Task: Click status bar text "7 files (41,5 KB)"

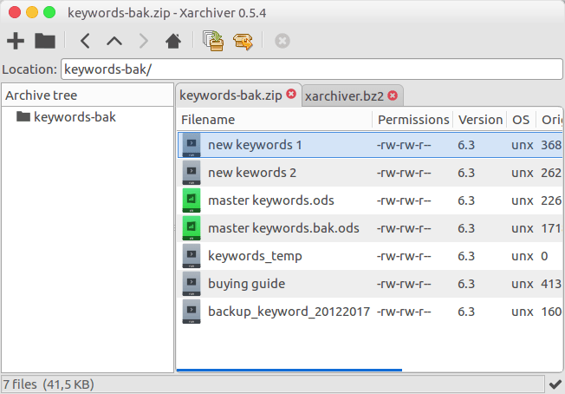Action: click(49, 384)
